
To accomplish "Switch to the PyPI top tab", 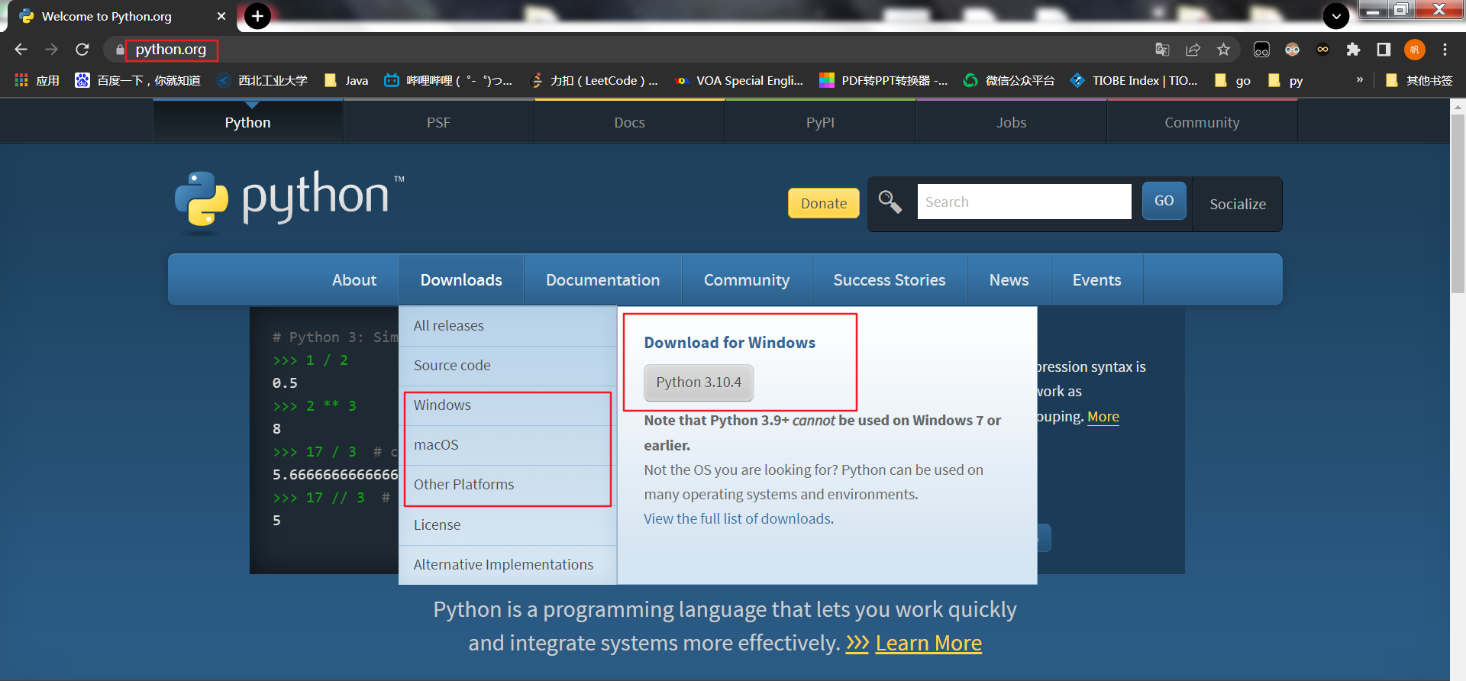I will [x=820, y=122].
